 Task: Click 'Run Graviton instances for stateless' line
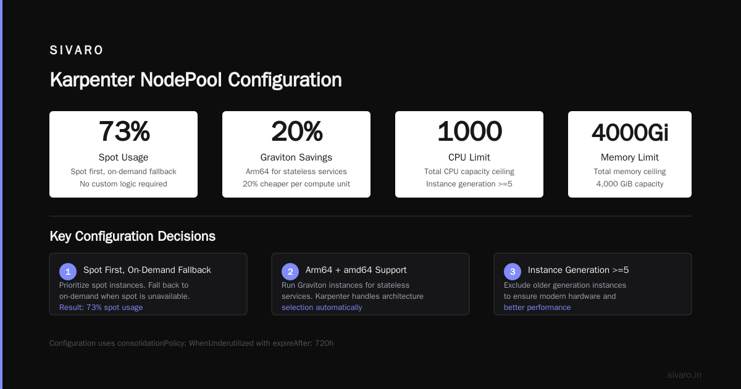345,285
